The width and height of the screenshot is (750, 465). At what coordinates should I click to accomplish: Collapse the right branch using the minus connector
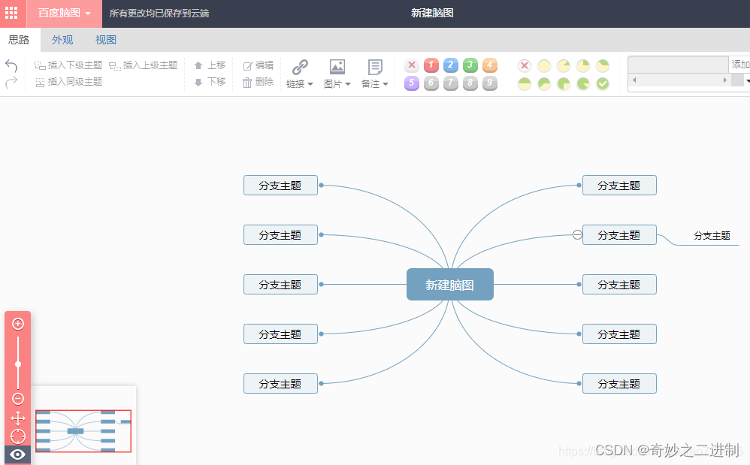pos(576,234)
